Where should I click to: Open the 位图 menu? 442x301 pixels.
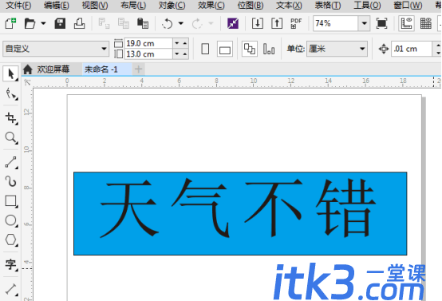[x=251, y=5]
